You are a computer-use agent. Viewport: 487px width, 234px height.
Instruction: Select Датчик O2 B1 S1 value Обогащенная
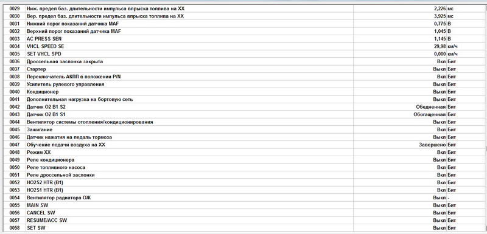430,114
